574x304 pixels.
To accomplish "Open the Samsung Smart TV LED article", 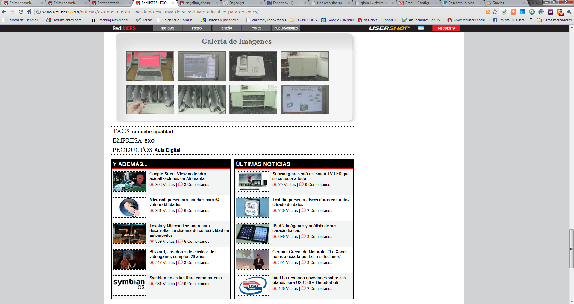I will point(311,176).
